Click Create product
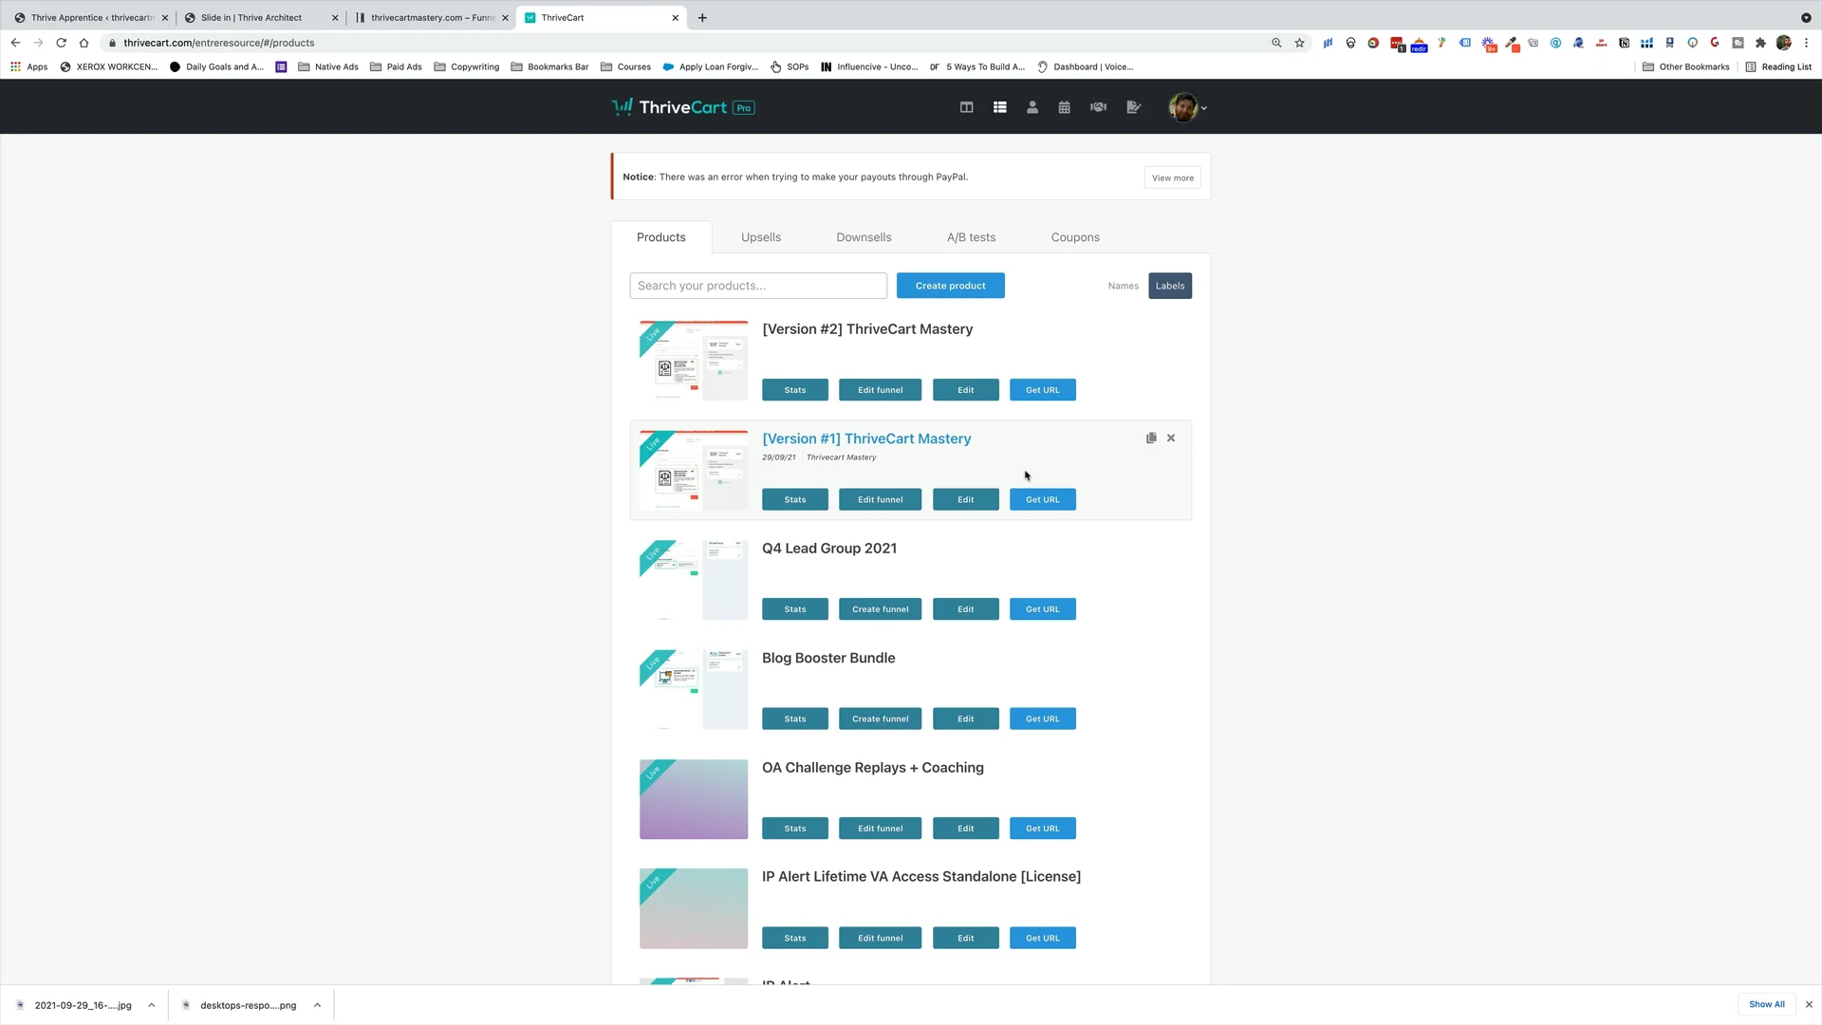1822x1025 pixels. (x=950, y=285)
